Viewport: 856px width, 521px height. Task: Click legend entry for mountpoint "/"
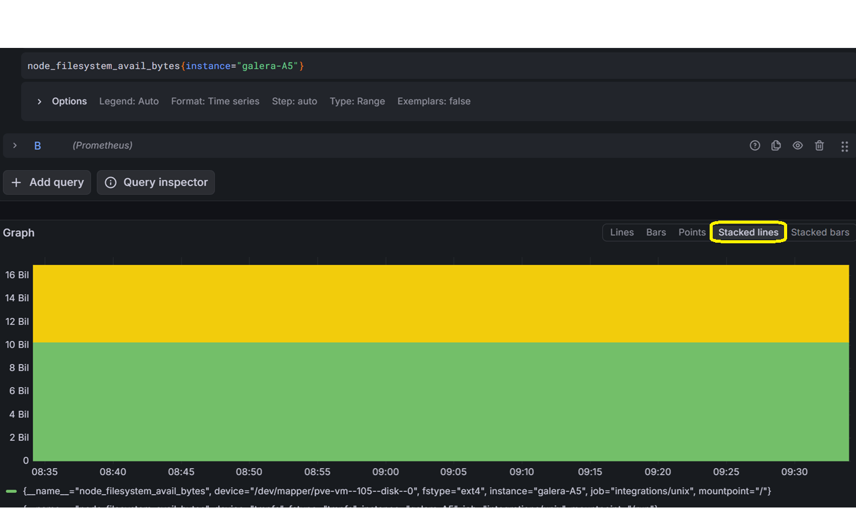[x=397, y=491]
